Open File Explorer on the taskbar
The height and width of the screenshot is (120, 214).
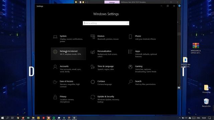pos(33,118)
